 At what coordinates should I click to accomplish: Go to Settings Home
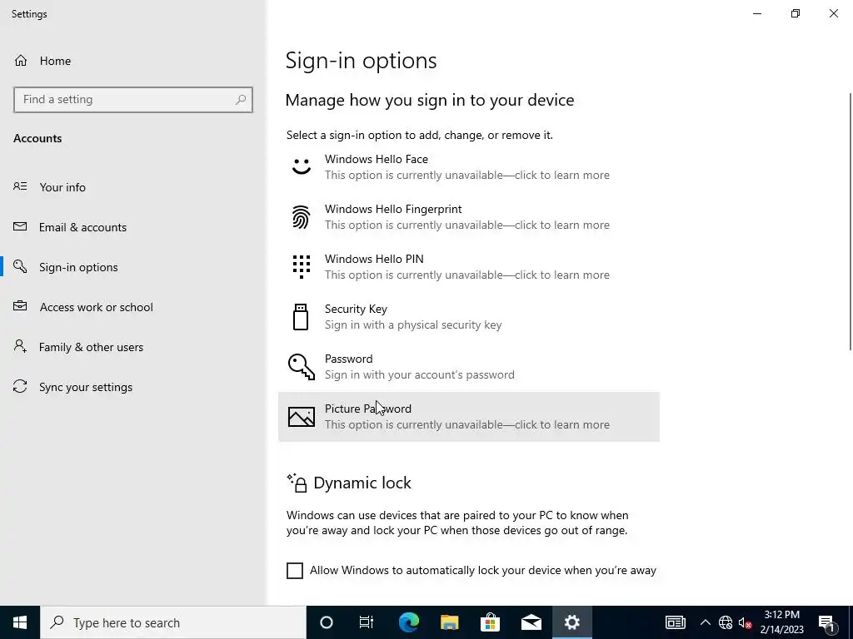133,60
